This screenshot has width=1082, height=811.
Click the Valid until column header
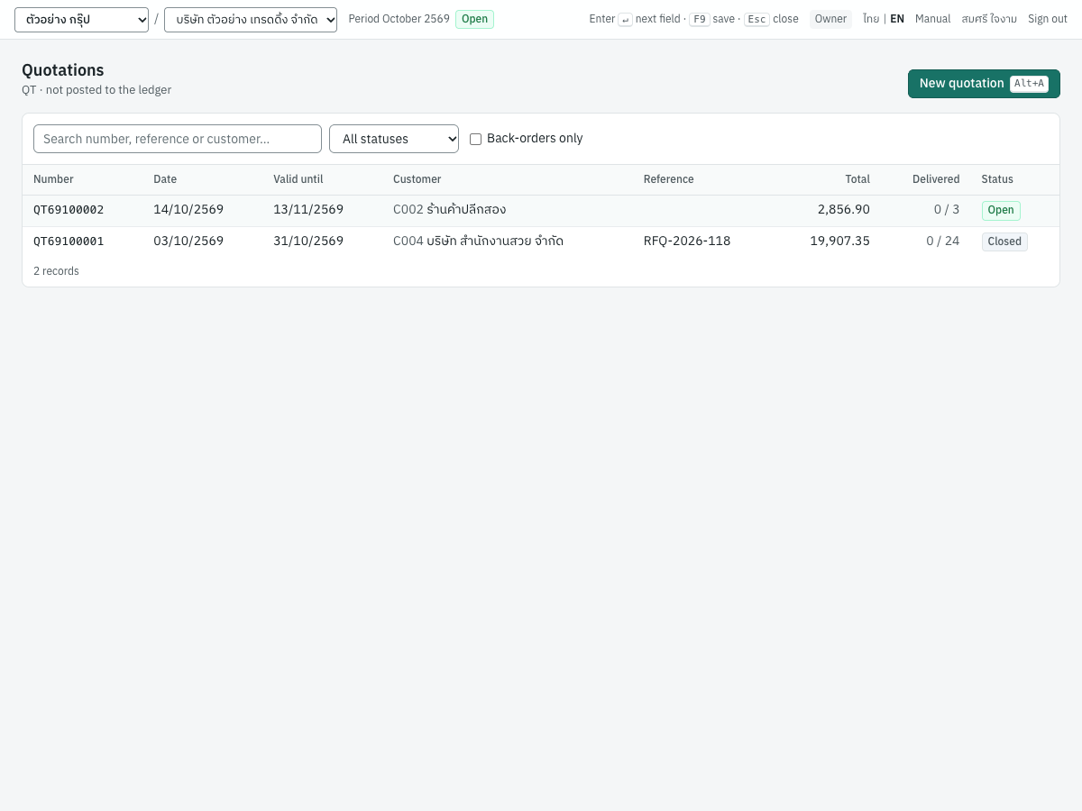pyautogui.click(x=298, y=179)
